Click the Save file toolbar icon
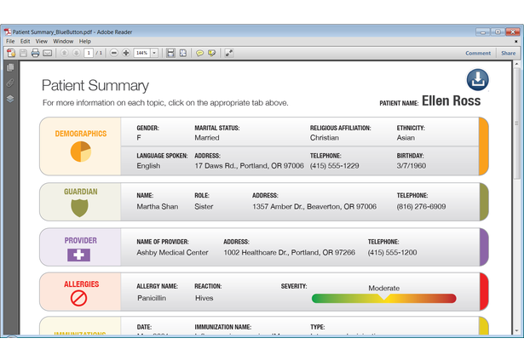The image size is (524, 361). (x=23, y=53)
